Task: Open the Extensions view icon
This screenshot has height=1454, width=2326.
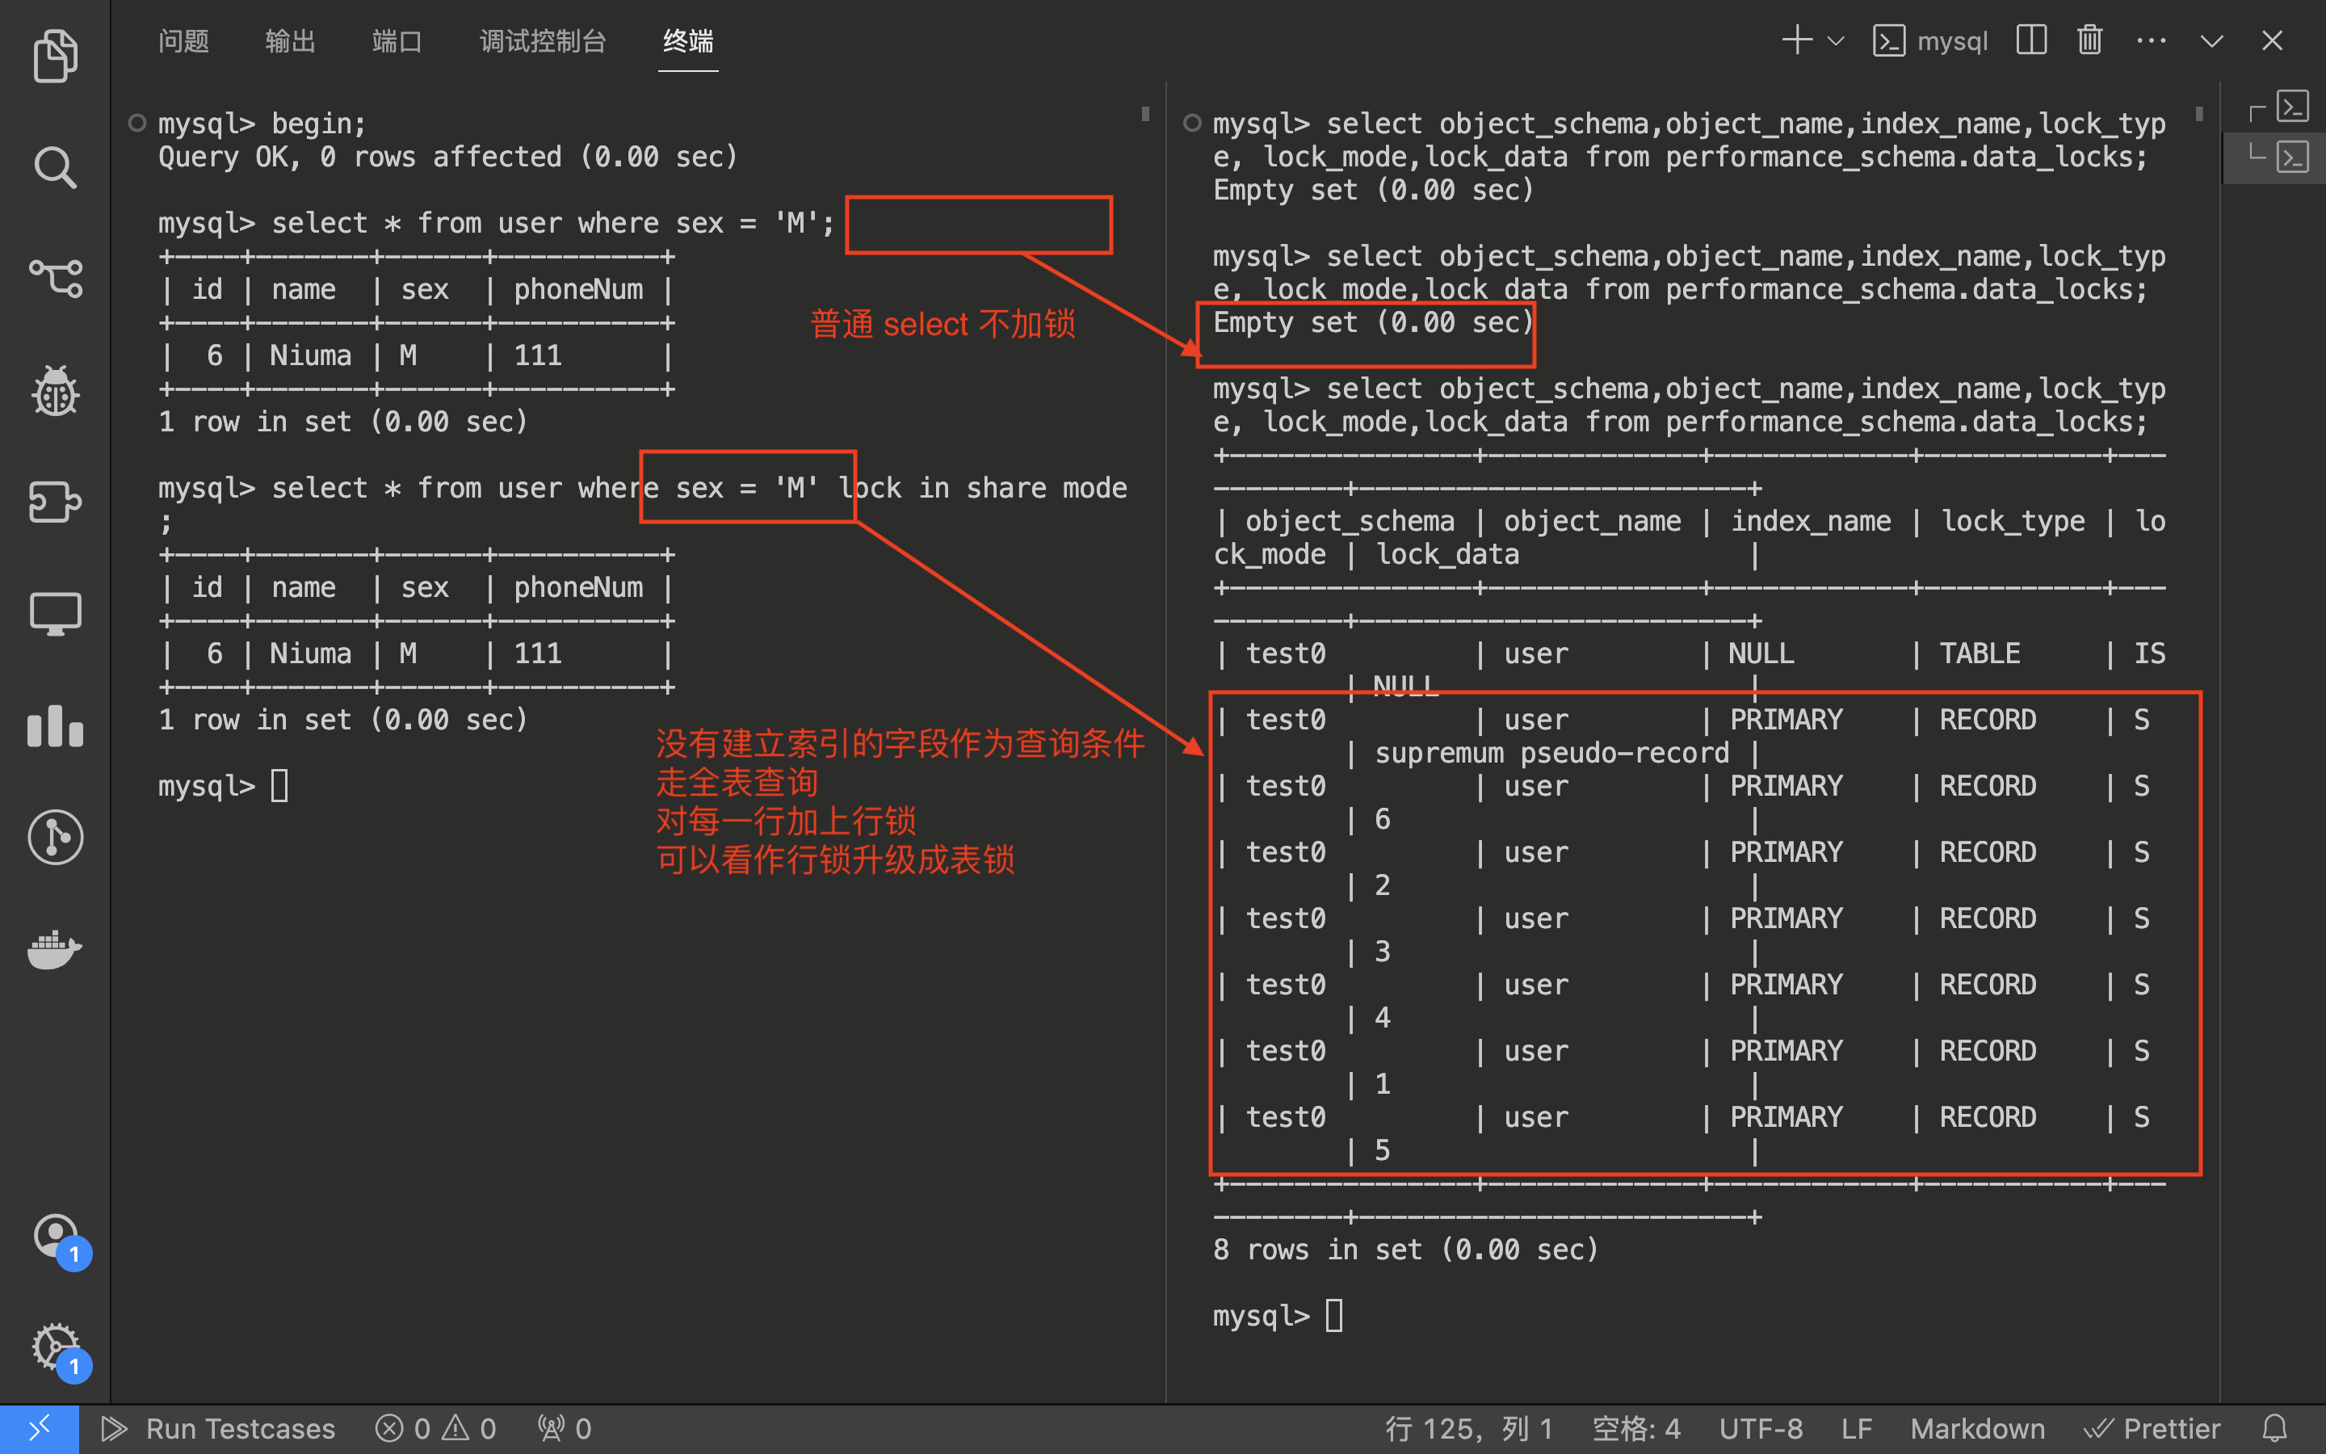Action: 55,502
